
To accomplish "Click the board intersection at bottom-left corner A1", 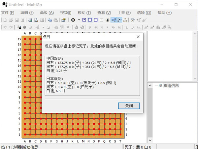I will pos(25,134).
